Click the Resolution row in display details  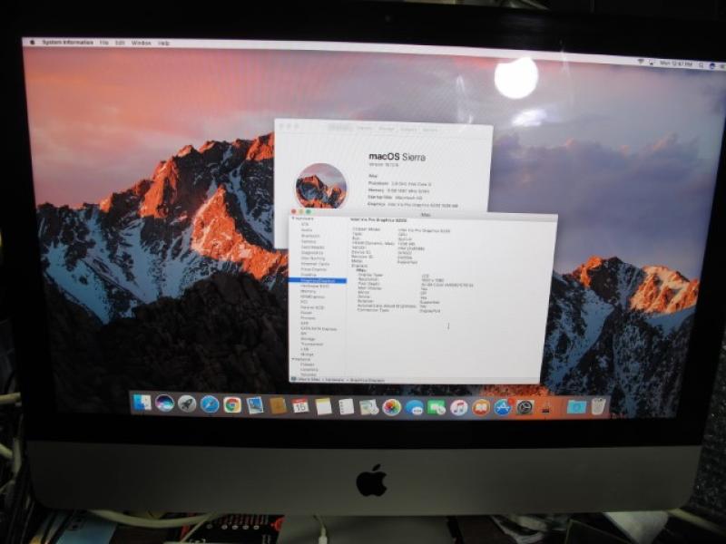point(401,280)
